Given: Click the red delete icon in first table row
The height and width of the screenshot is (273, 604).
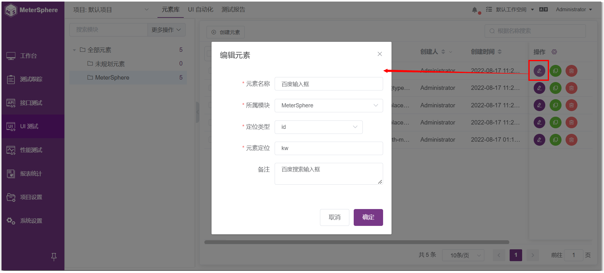Looking at the screenshot, I should click(x=572, y=71).
